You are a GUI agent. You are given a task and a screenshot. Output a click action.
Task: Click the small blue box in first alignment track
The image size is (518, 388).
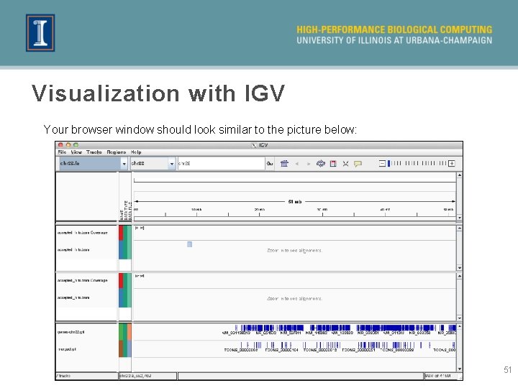coord(189,244)
